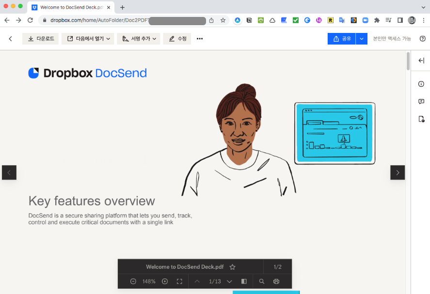Open the Google Translate extension
The image size is (430, 294).
(342, 20)
